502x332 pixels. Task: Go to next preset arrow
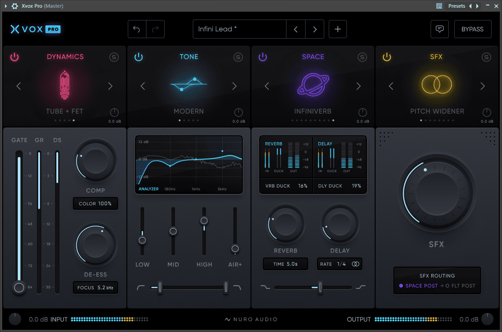(x=315, y=29)
